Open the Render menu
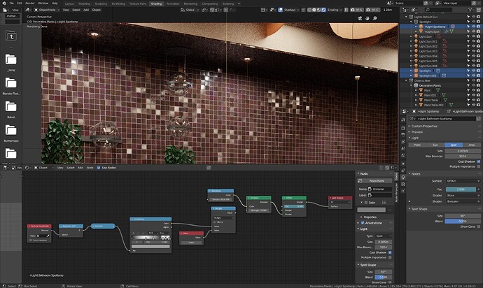Screen dimensions: 483x288 (30, 3)
